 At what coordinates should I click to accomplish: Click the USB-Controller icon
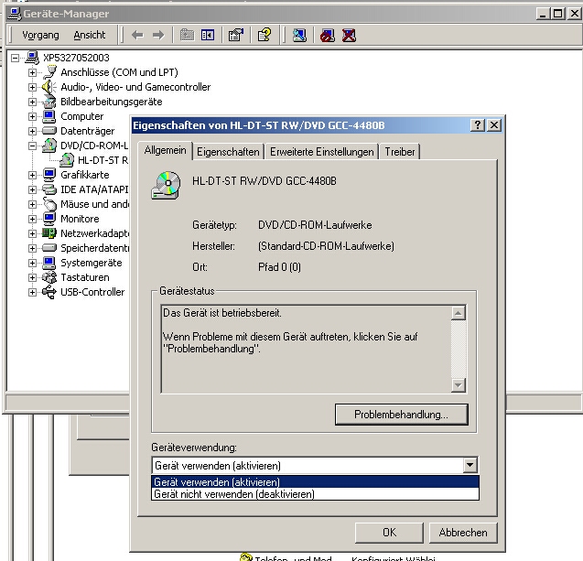(x=49, y=292)
